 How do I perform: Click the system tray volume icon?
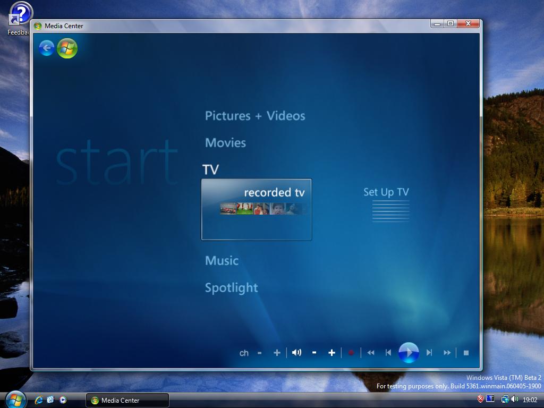click(514, 399)
